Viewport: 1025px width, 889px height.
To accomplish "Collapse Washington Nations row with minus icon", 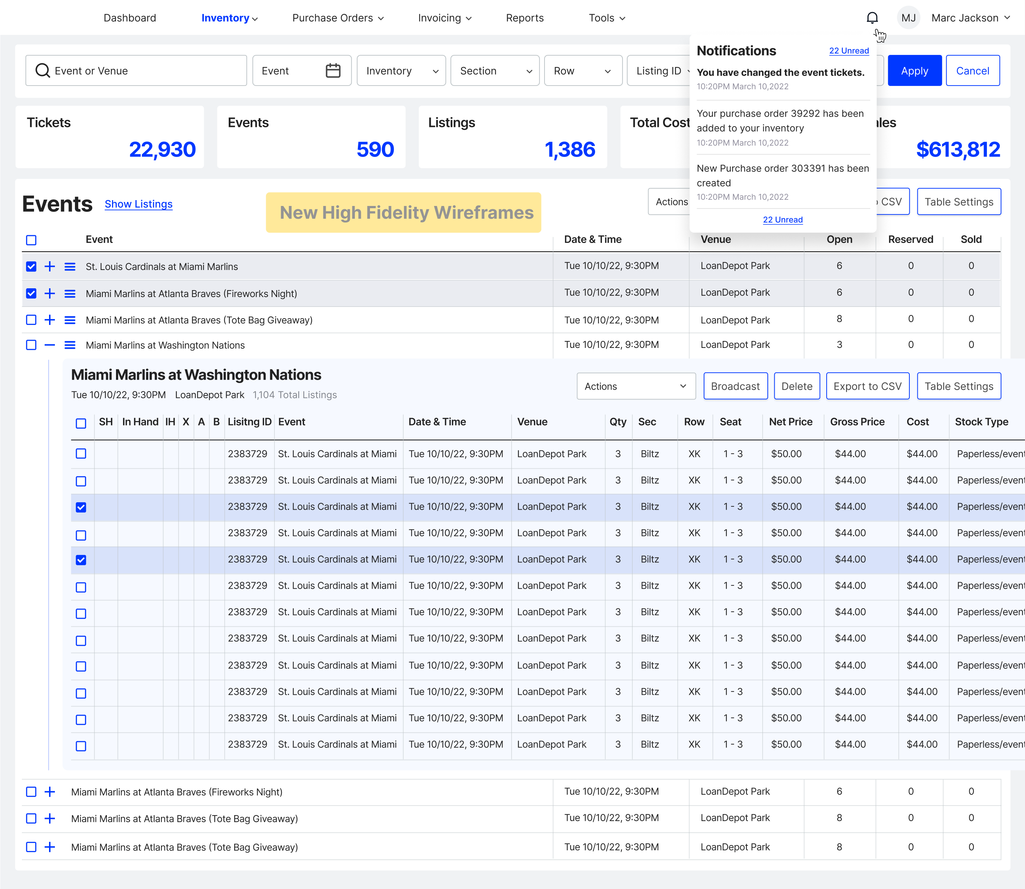I will [x=50, y=345].
